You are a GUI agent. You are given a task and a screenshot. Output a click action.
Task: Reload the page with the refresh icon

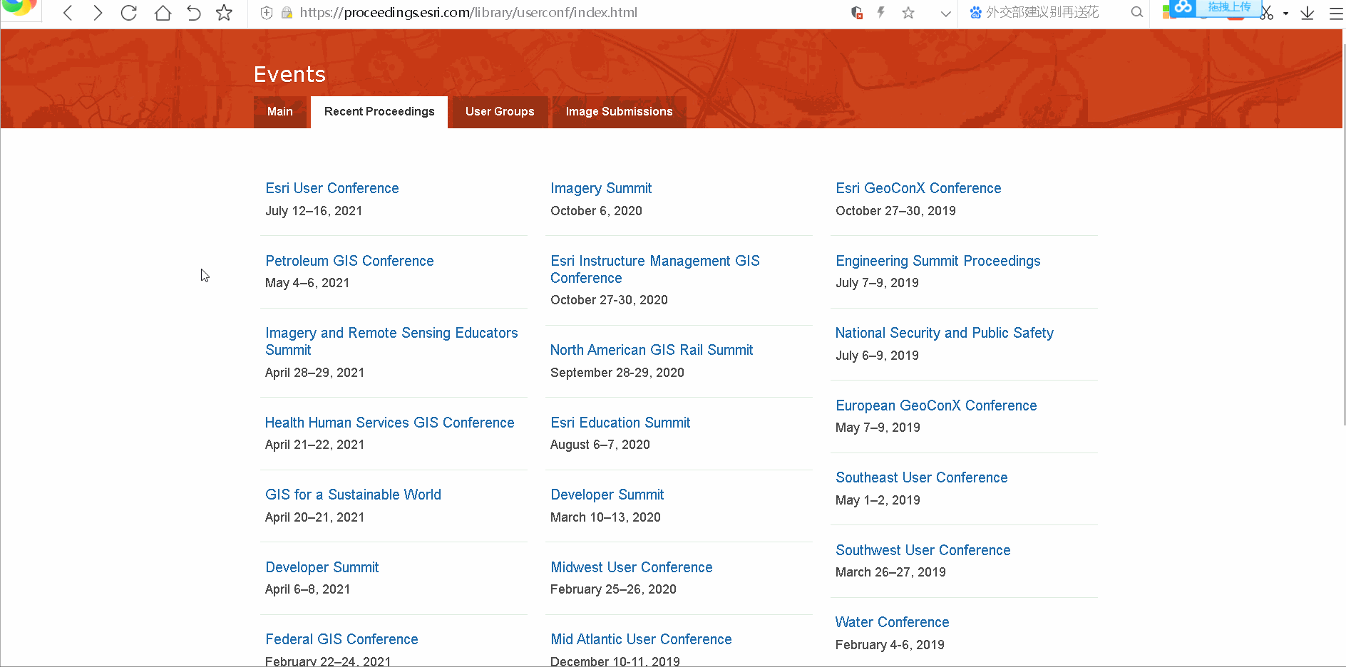click(129, 13)
